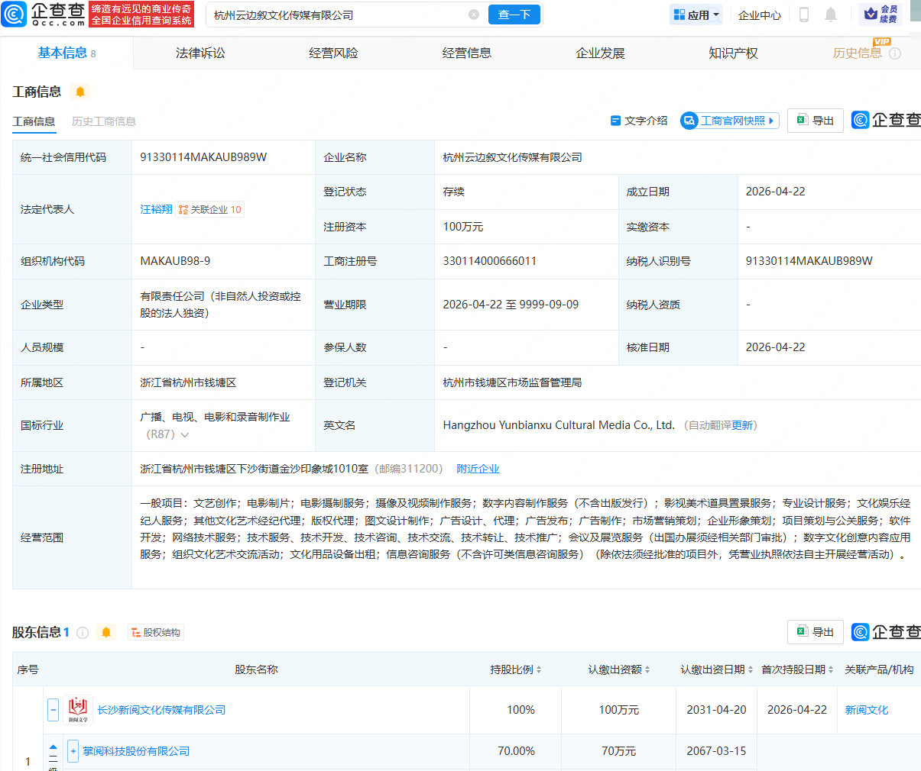Open 工商官网快照 snapshot button
The width and height of the screenshot is (921, 771).
click(730, 121)
